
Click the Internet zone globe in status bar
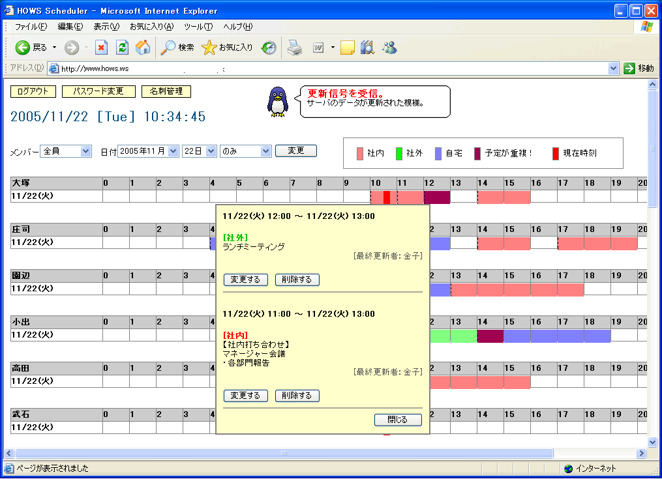(x=568, y=469)
